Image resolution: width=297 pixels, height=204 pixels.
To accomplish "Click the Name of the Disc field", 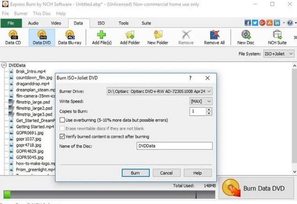I will pos(174,146).
